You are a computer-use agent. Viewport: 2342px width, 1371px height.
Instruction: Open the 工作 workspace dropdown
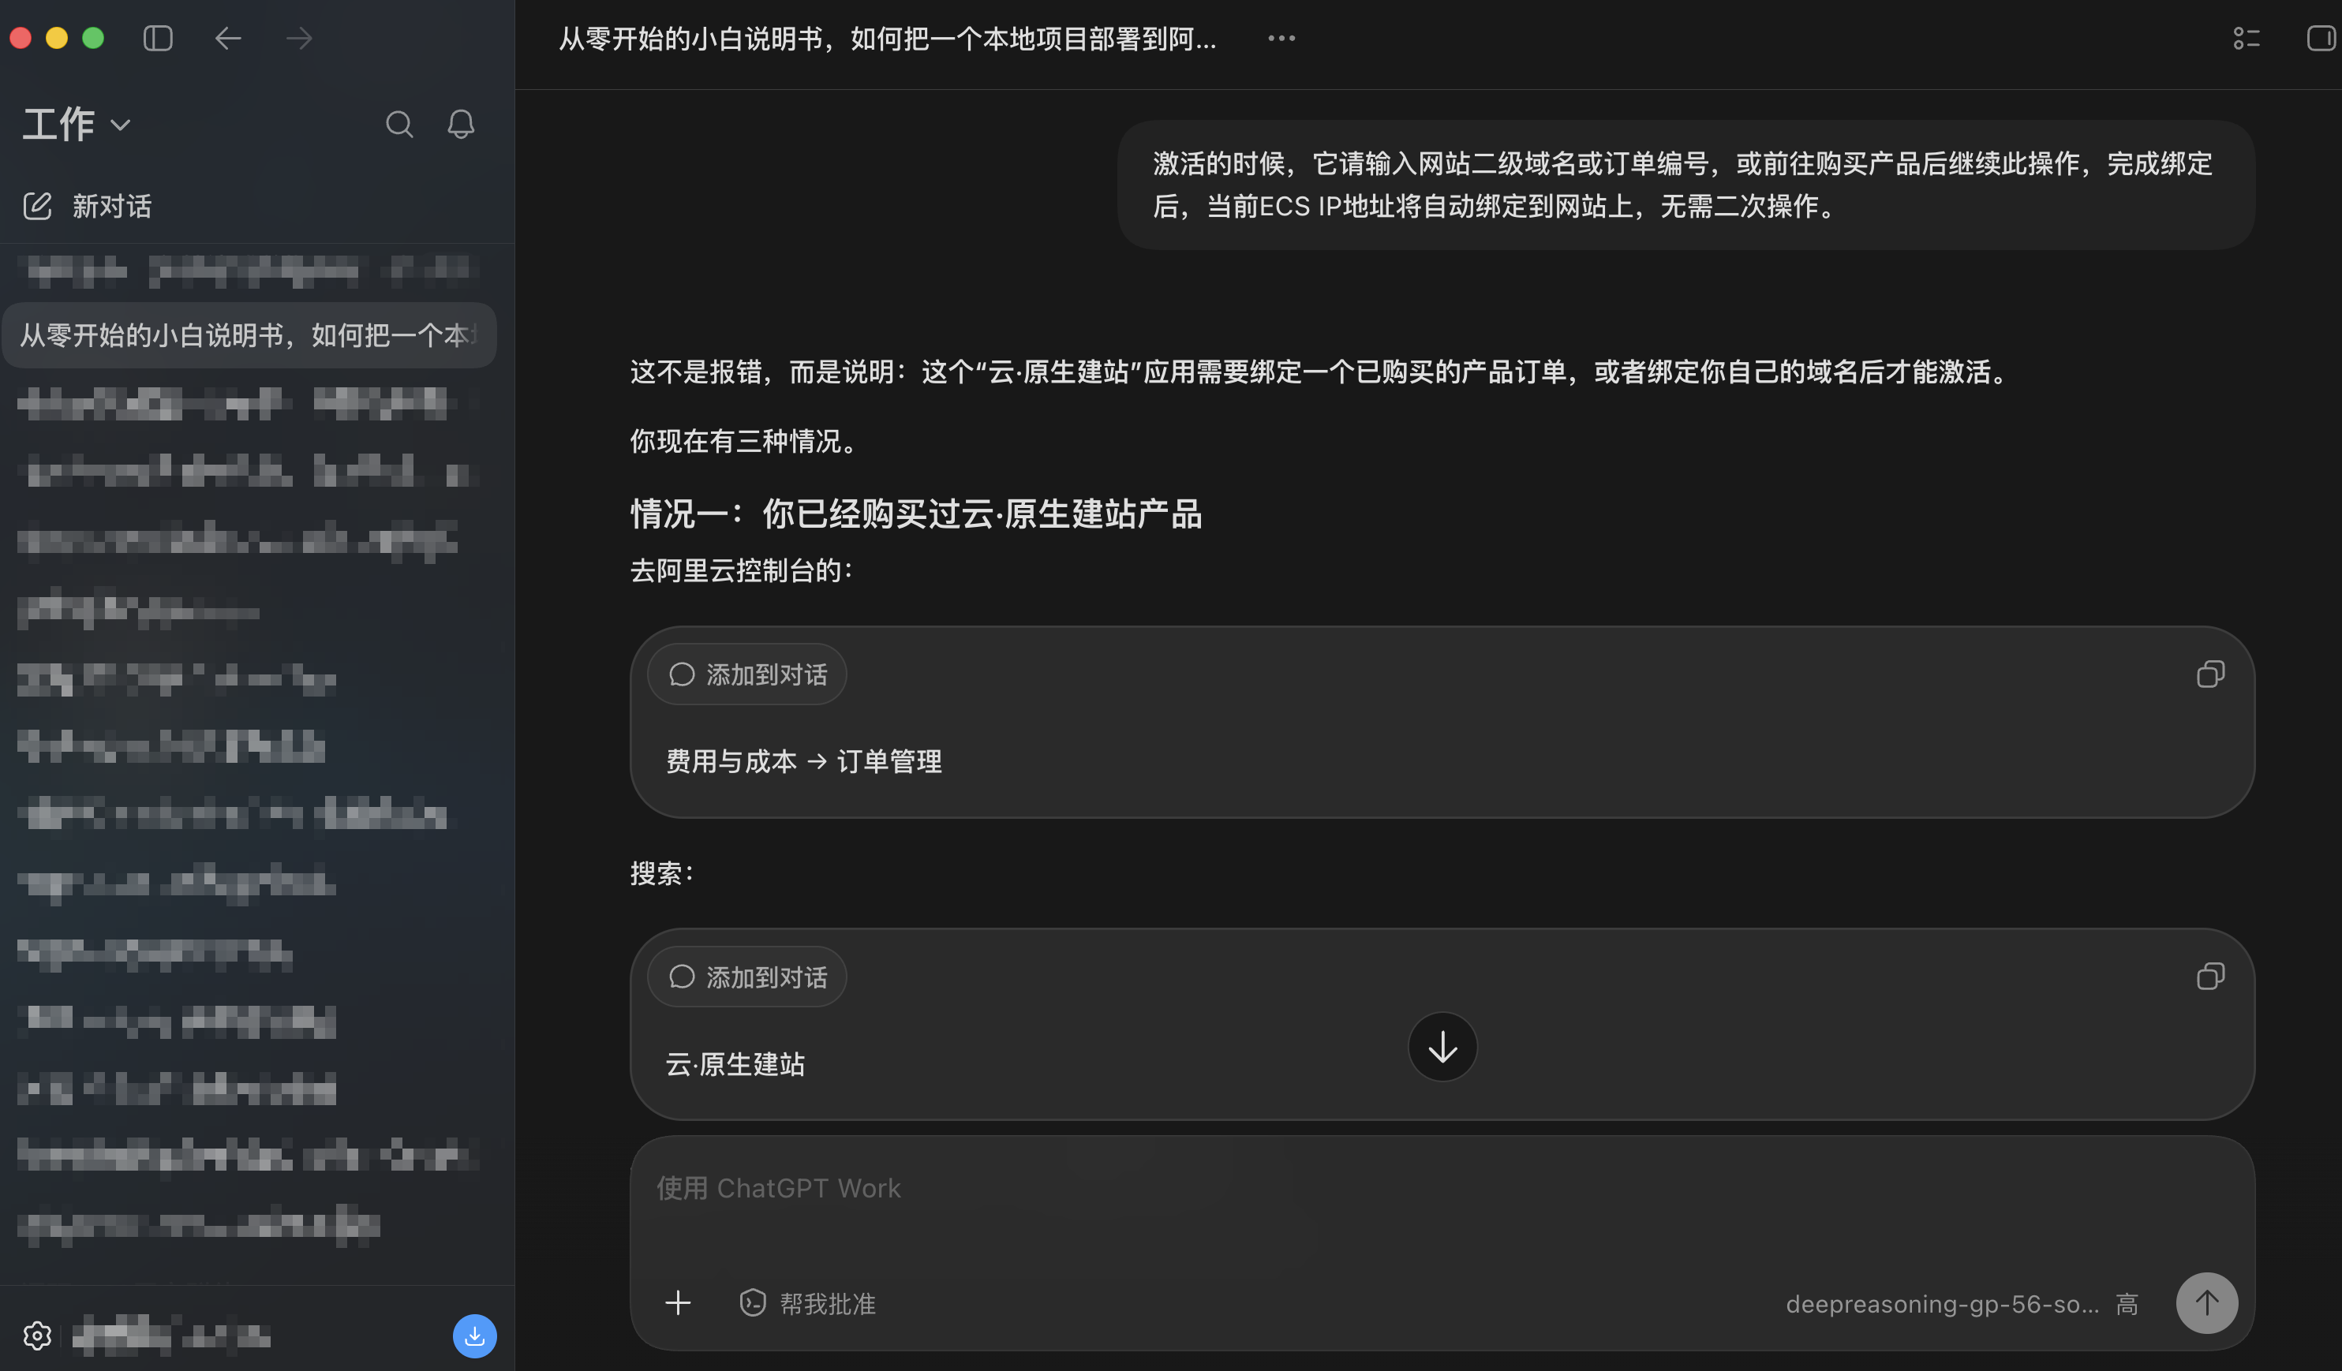tap(77, 125)
